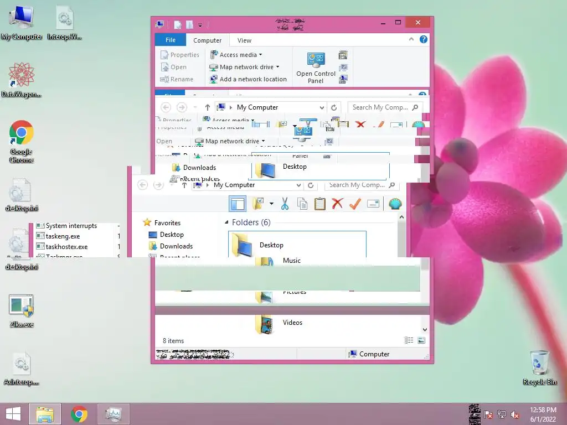Open the blue File menu tab

171,40
